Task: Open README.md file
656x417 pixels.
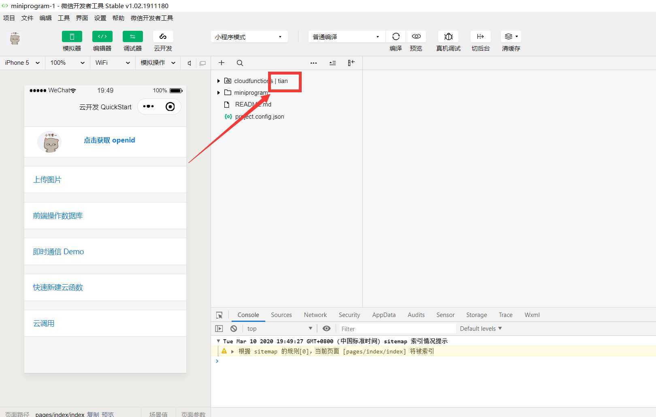Action: [x=253, y=104]
